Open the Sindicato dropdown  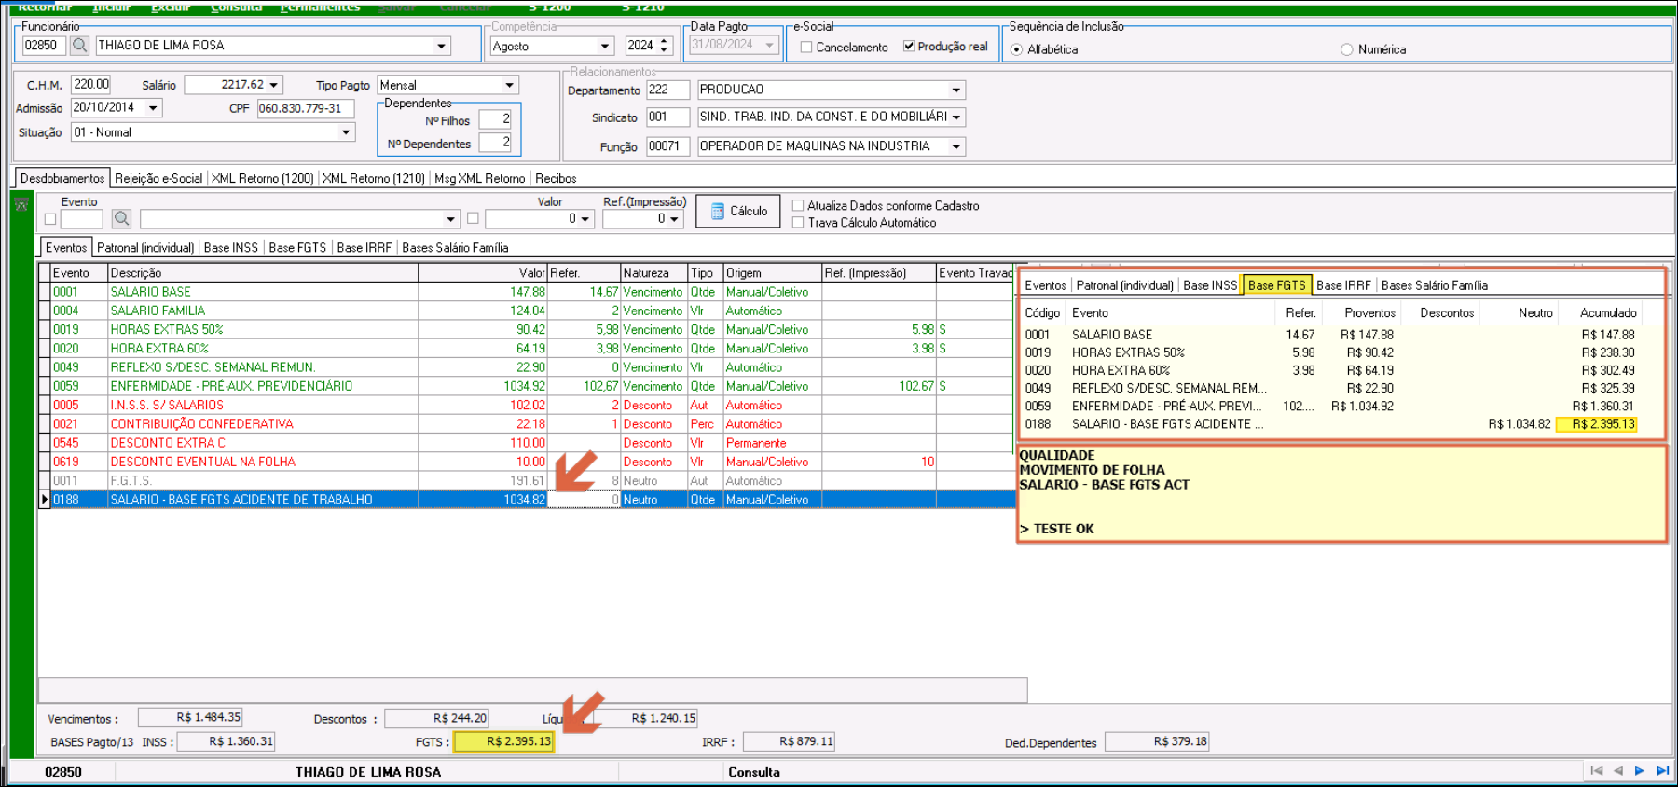point(956,117)
